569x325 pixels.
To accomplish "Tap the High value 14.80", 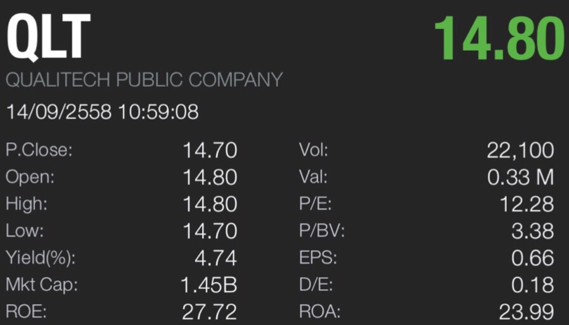I will (x=210, y=204).
